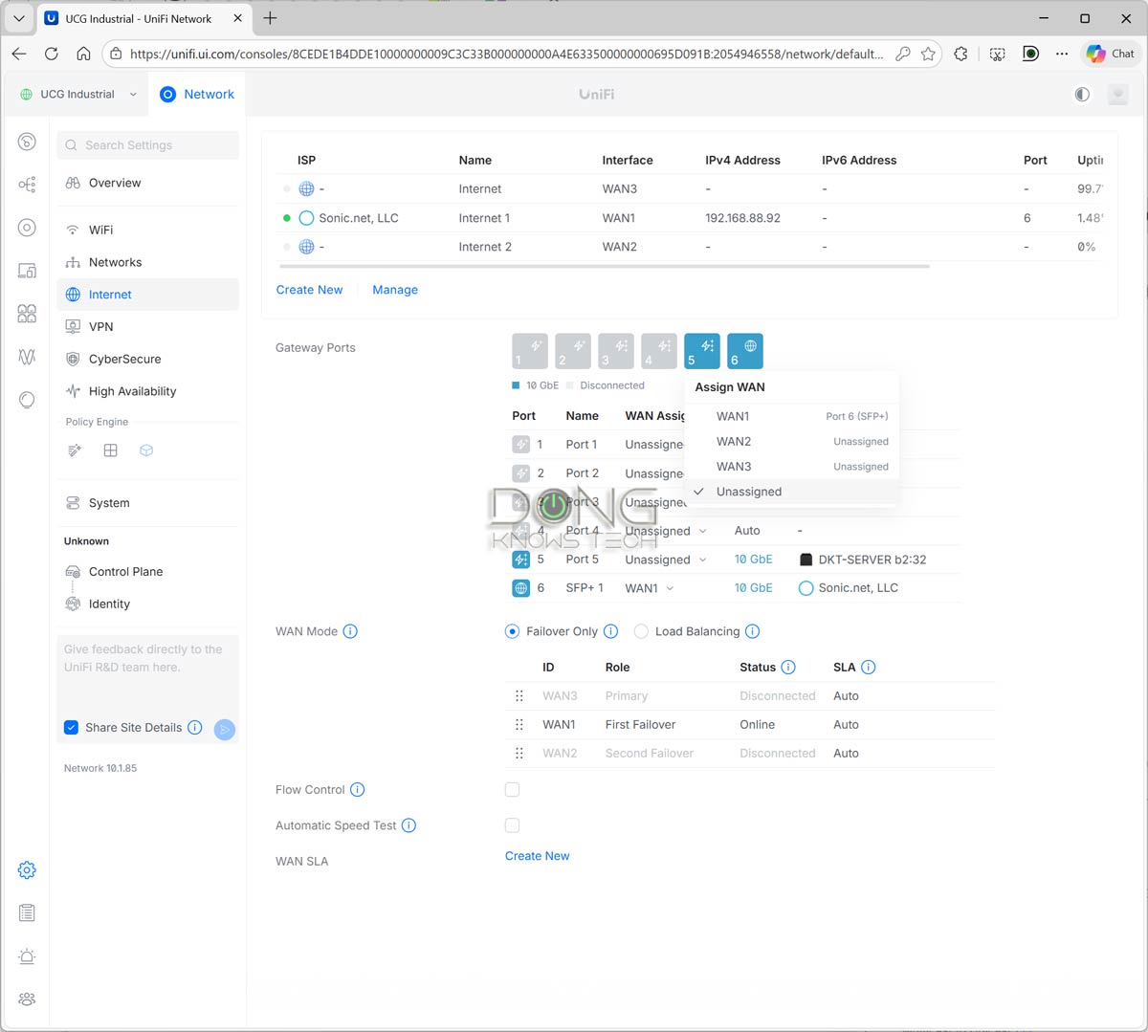Image resolution: width=1148 pixels, height=1032 pixels.
Task: Click the Manage link under the ISP table
Action: click(394, 289)
